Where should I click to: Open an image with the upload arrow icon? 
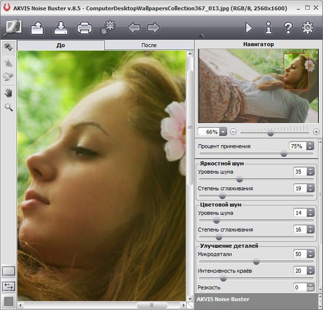click(38, 27)
